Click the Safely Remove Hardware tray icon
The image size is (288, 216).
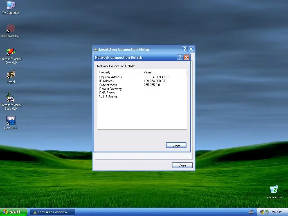[267, 212]
